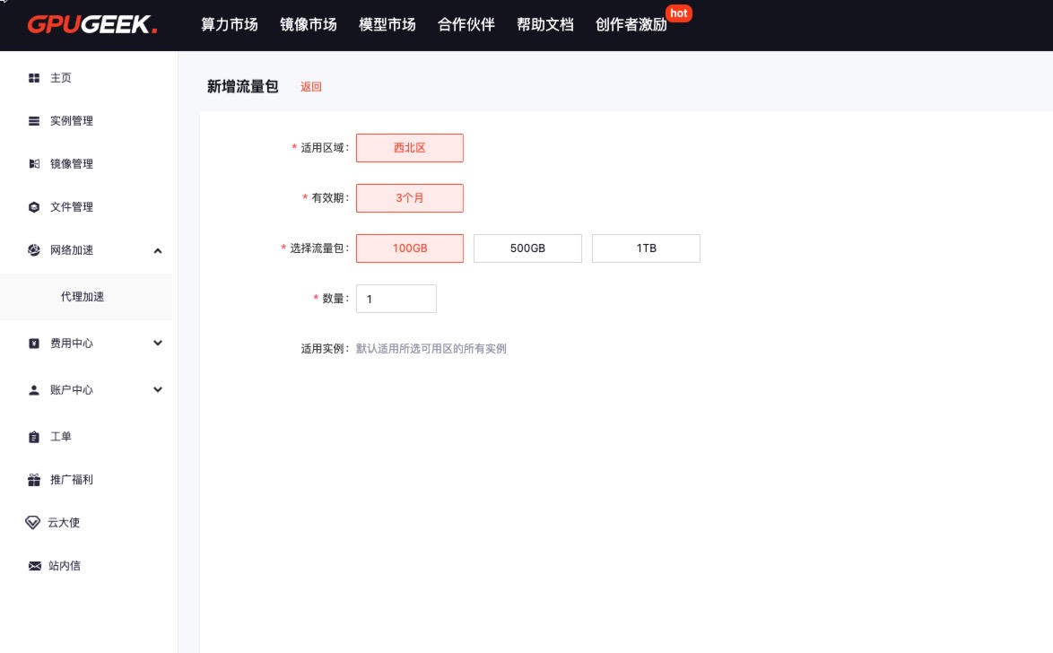
Task: Click the 工单 clipboard icon
Action: pyautogui.click(x=34, y=437)
